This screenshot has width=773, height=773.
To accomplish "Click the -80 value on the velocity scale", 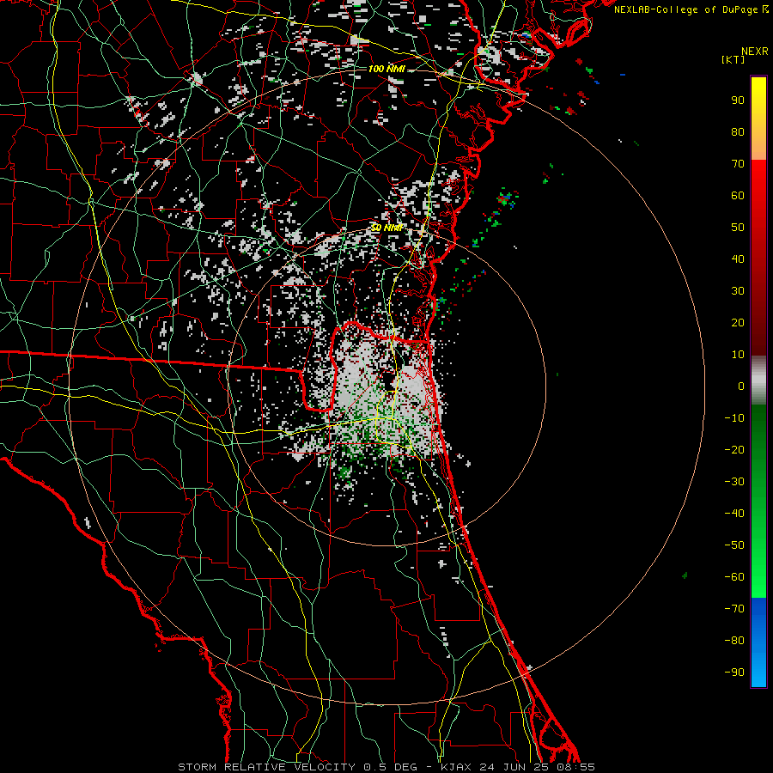I will [734, 641].
